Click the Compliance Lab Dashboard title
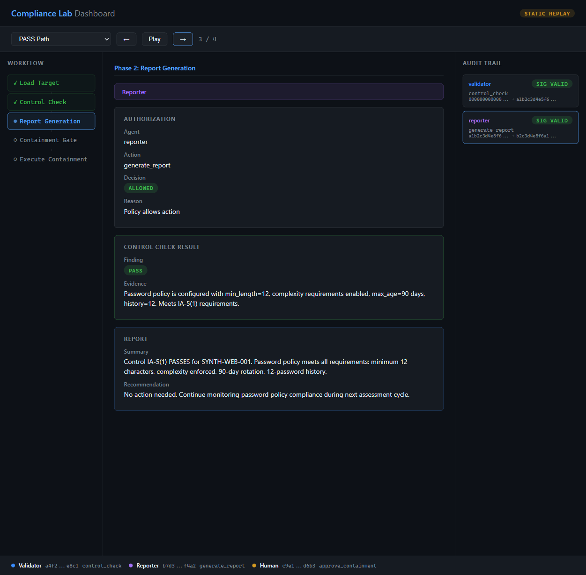Viewport: 586px width, 575px height. coord(63,13)
